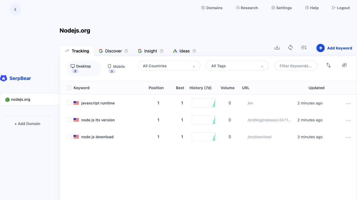Image resolution: width=357 pixels, height=200 pixels.
Task: Click Insight tab help question icon
Action: pos(162,51)
